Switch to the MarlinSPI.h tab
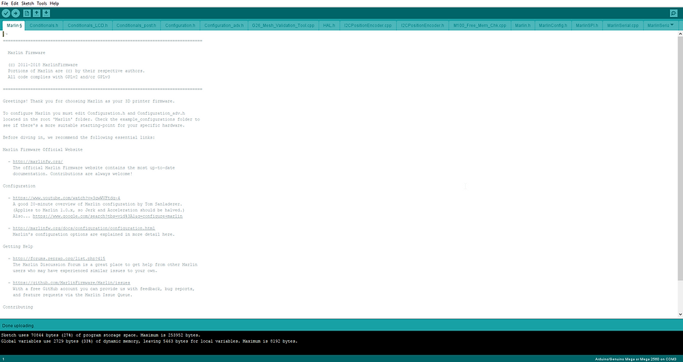This screenshot has height=362, width=683. (x=587, y=25)
